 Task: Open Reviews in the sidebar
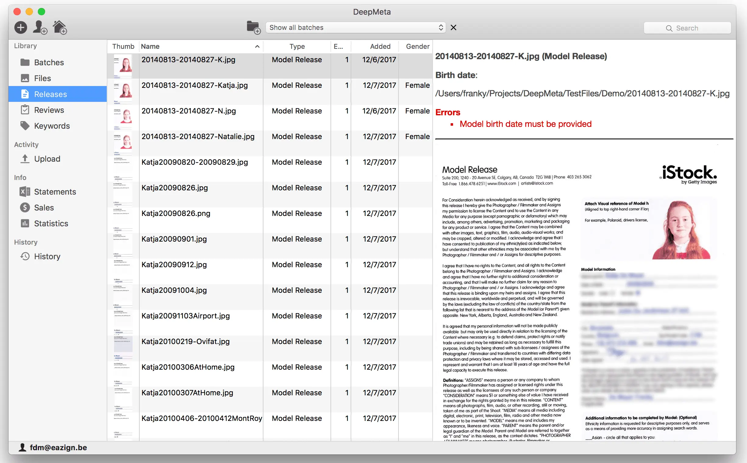click(58, 110)
